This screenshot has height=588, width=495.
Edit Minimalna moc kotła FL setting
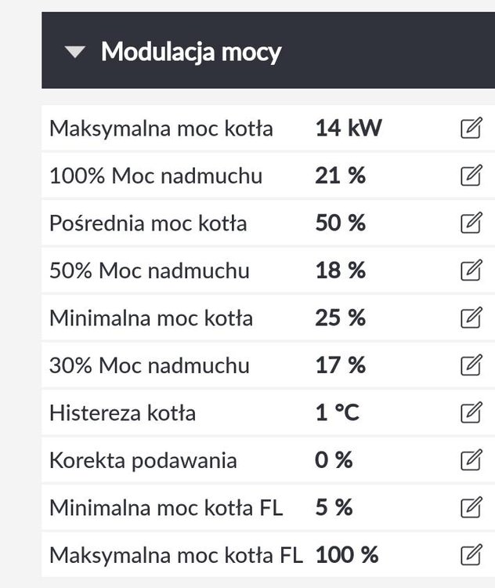tap(470, 507)
